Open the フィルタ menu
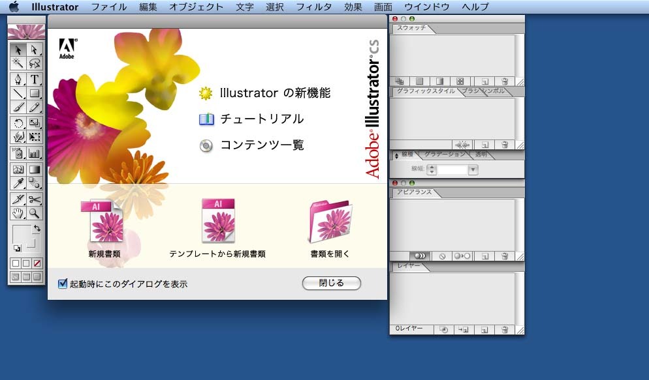Image resolution: width=649 pixels, height=380 pixels. pos(313,7)
